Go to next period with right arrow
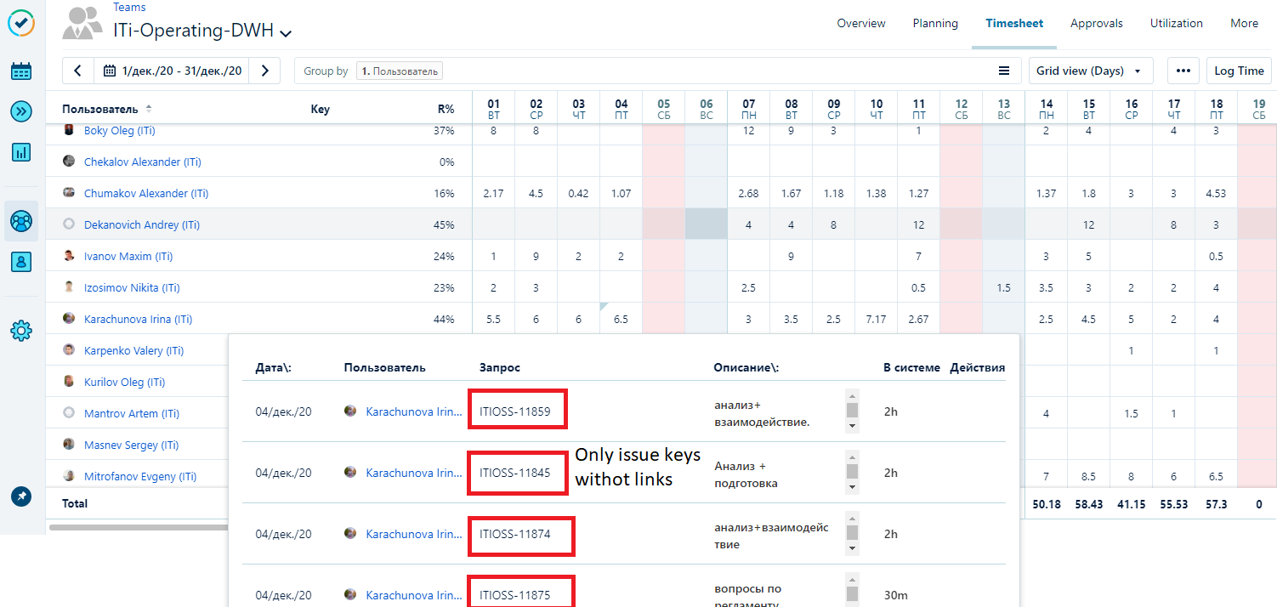The height and width of the screenshot is (607, 1277). [265, 71]
